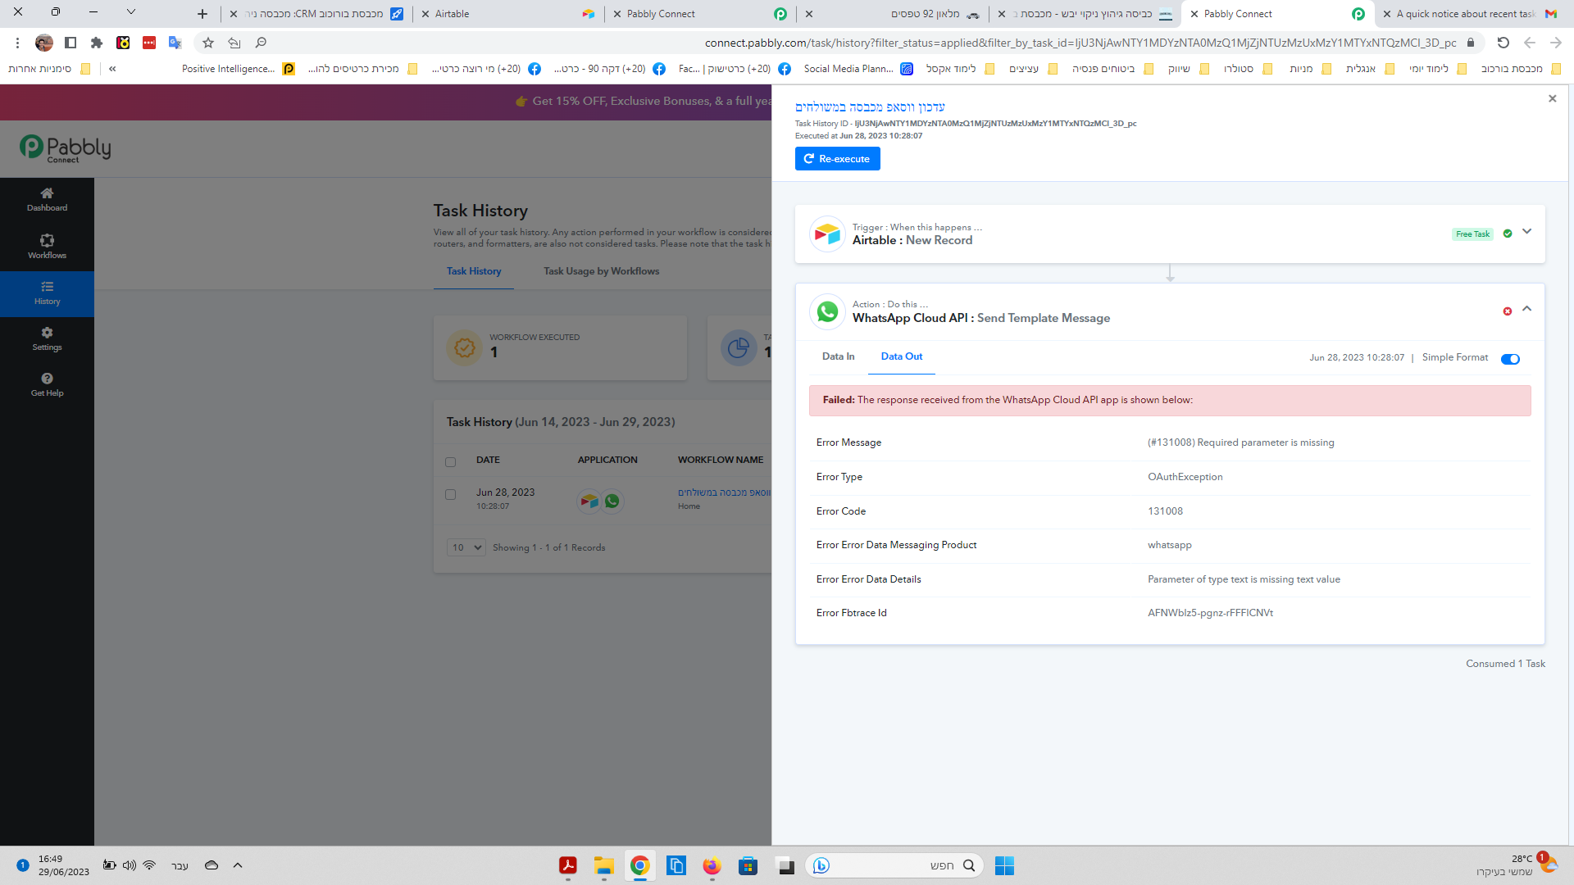
Task: Open the Task History tab
Action: pyautogui.click(x=473, y=271)
